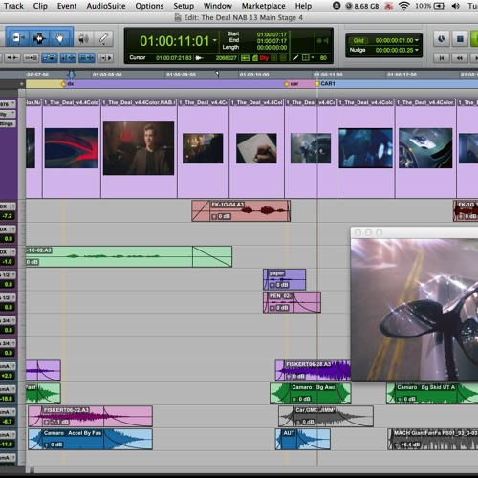The image size is (478, 478).
Task: Click the Grid mode button
Action: [358, 40]
